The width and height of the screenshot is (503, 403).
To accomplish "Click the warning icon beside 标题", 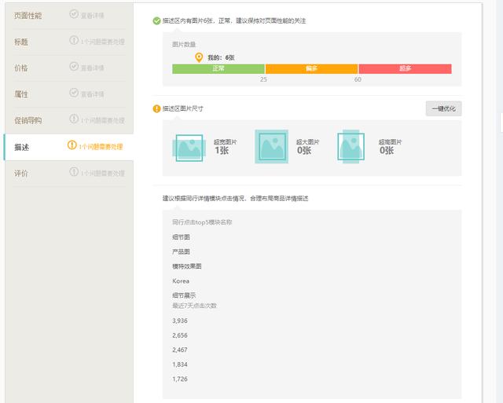I will click(74, 40).
